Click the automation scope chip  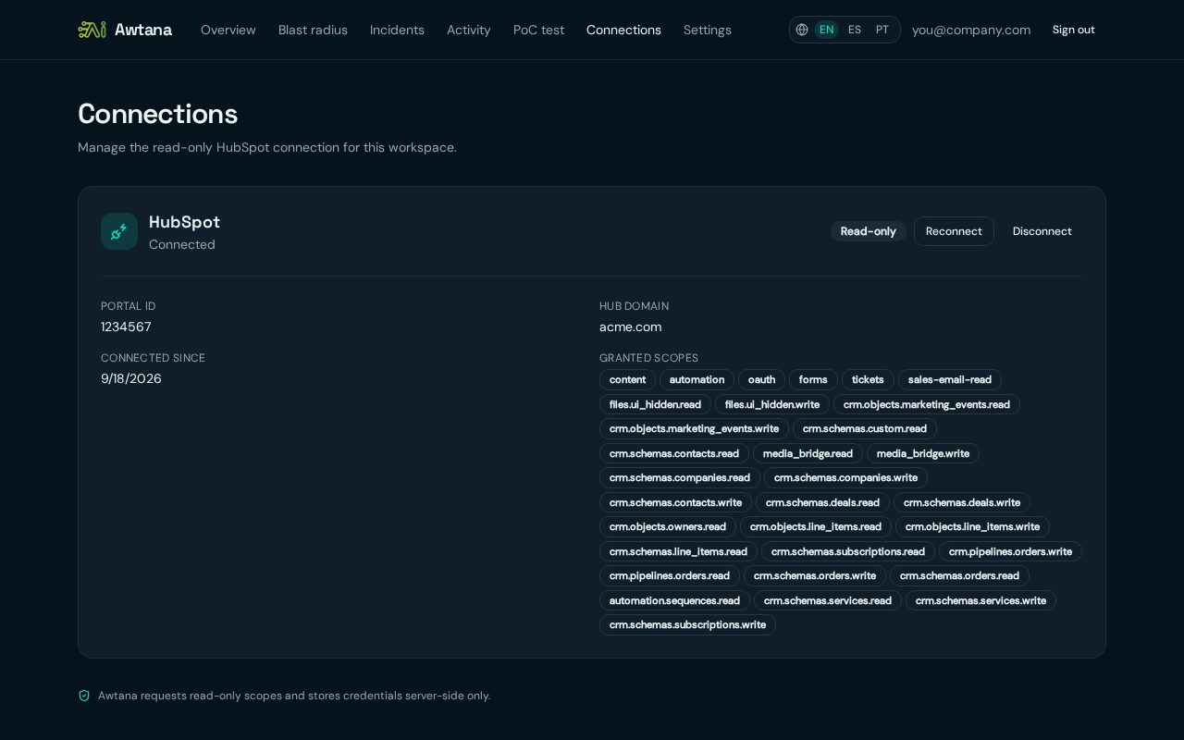697,379
